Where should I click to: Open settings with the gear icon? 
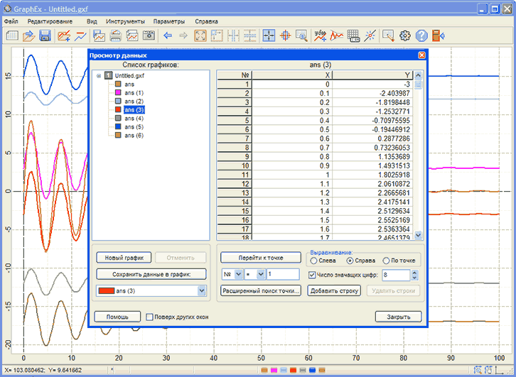(405, 35)
